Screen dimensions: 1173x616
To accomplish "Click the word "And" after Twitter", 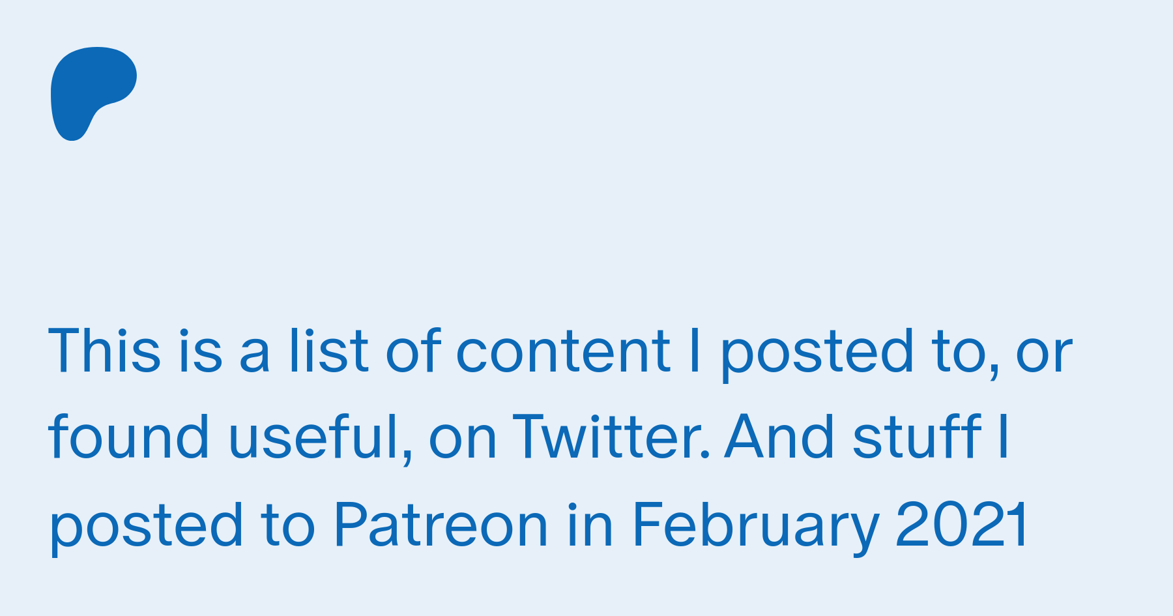I will point(779,437).
